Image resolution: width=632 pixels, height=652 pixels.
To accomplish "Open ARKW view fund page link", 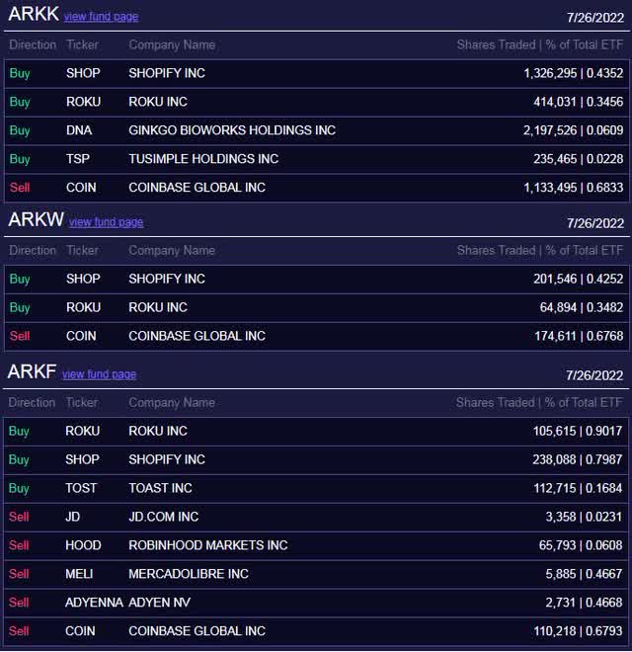I will coord(106,222).
